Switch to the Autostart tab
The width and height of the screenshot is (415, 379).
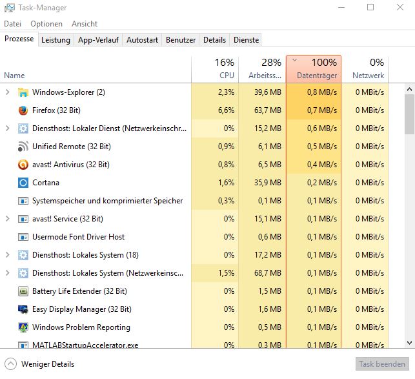tap(142, 40)
